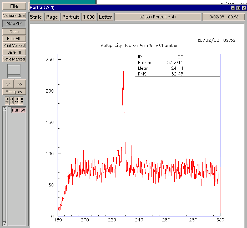This screenshot has height=228, width=247.
Task: Open the 1.000 scale dropdown
Action: [x=89, y=17]
